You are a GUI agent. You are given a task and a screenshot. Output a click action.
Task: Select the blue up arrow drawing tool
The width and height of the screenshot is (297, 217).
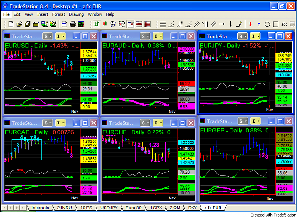pos(259,24)
